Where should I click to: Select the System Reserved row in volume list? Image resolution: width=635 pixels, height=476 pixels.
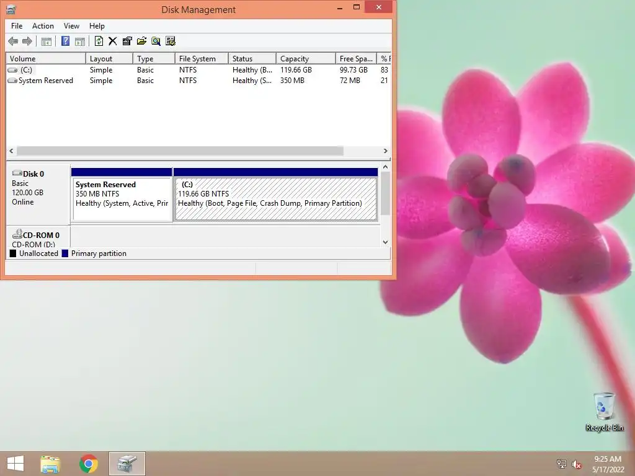198,81
